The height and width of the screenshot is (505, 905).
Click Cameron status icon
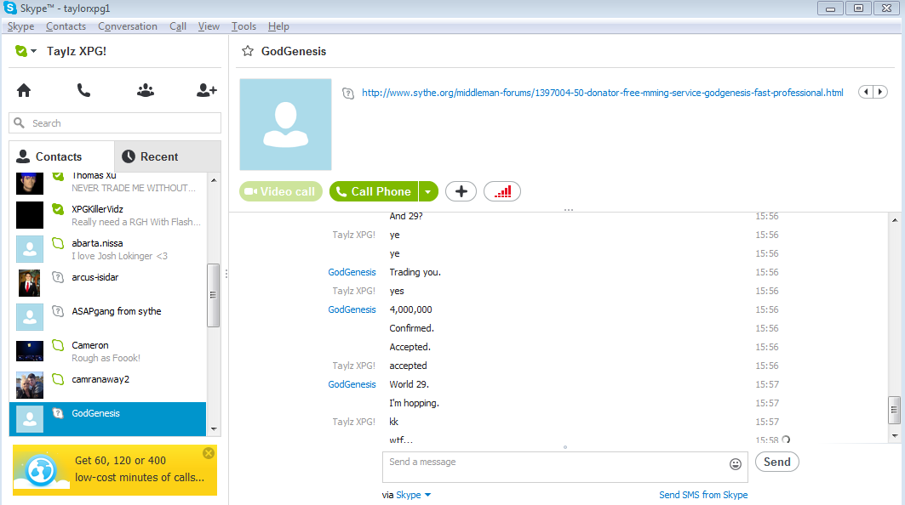[58, 345]
